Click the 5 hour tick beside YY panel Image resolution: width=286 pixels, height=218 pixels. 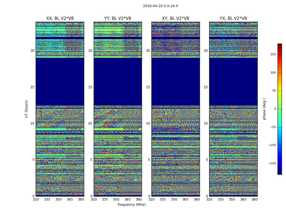click(x=91, y=160)
